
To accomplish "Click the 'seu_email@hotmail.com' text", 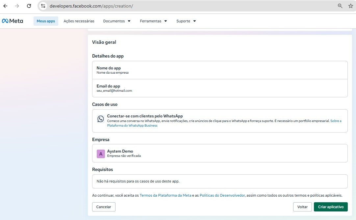I will [114, 90].
